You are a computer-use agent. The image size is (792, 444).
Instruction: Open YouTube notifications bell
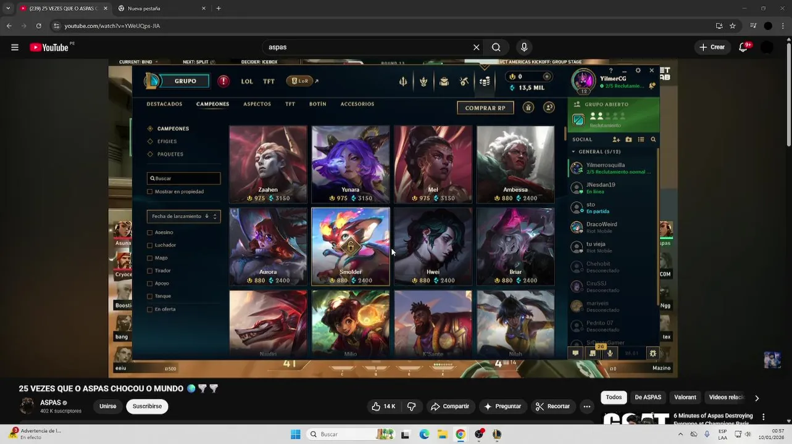[x=744, y=47]
